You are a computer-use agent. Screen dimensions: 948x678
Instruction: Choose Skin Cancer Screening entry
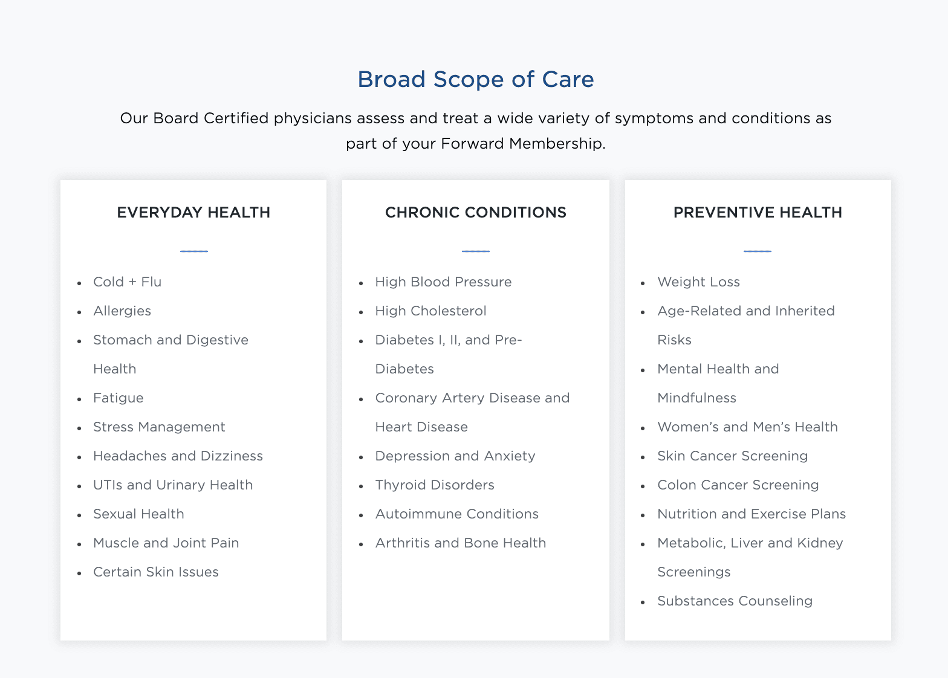(x=733, y=456)
